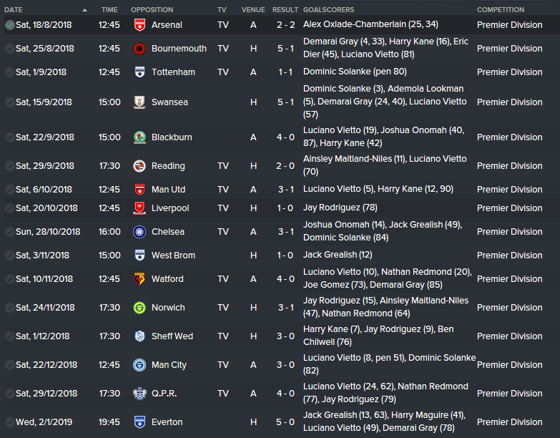The width and height of the screenshot is (560, 438).
Task: Open the Blackburn opposition name link
Action: click(172, 137)
